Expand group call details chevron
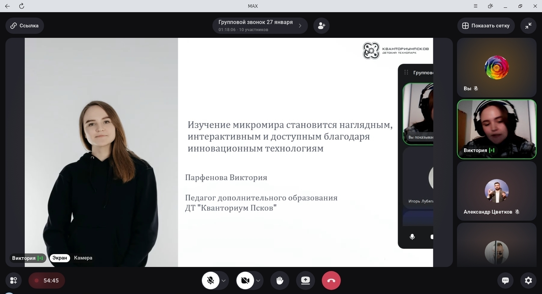 (300, 26)
